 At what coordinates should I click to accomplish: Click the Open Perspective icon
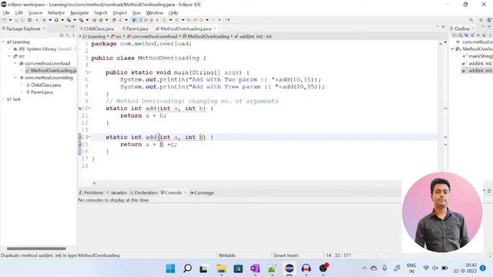[x=481, y=20]
